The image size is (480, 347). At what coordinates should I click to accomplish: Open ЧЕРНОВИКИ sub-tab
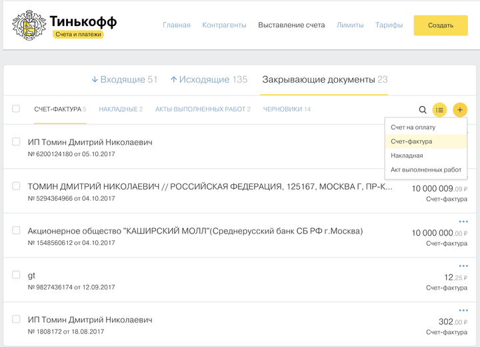point(287,109)
